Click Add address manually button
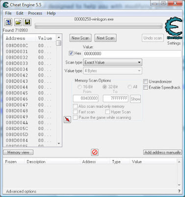185x197 pixels. click(x=162, y=152)
